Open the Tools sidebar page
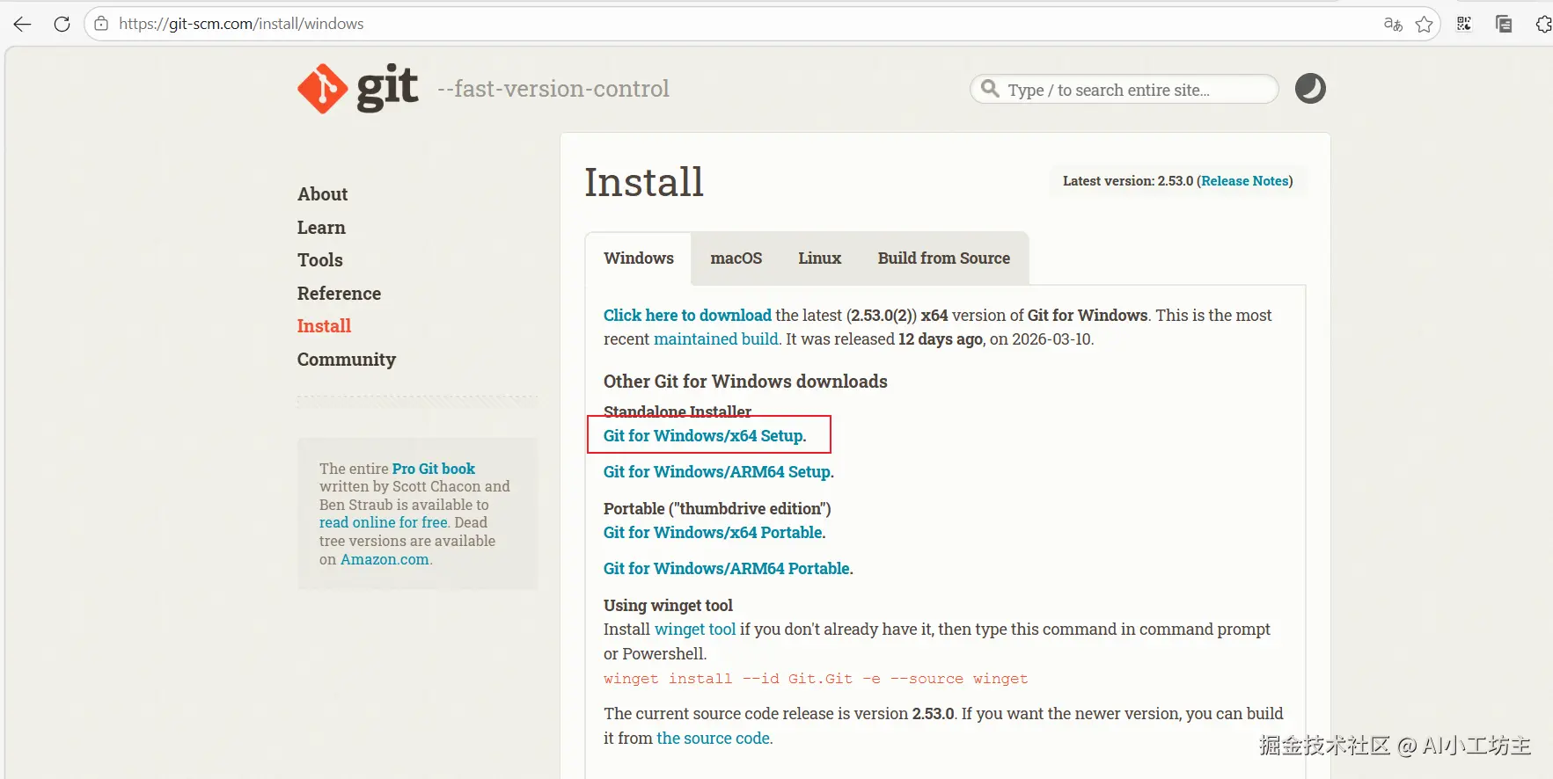The height and width of the screenshot is (779, 1553). (x=320, y=260)
